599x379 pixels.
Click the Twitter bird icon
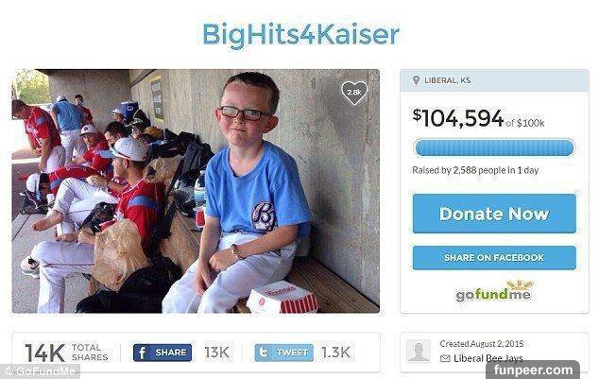coord(264,353)
